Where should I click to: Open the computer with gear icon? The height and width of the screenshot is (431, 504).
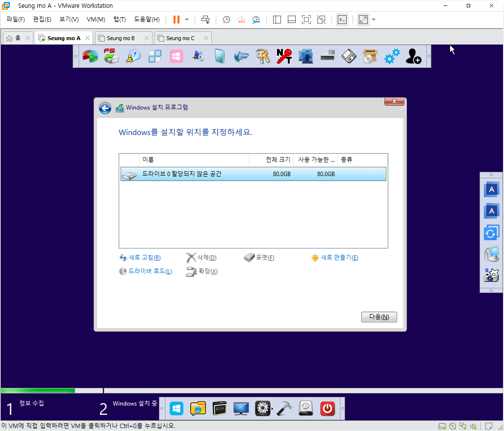198,56
